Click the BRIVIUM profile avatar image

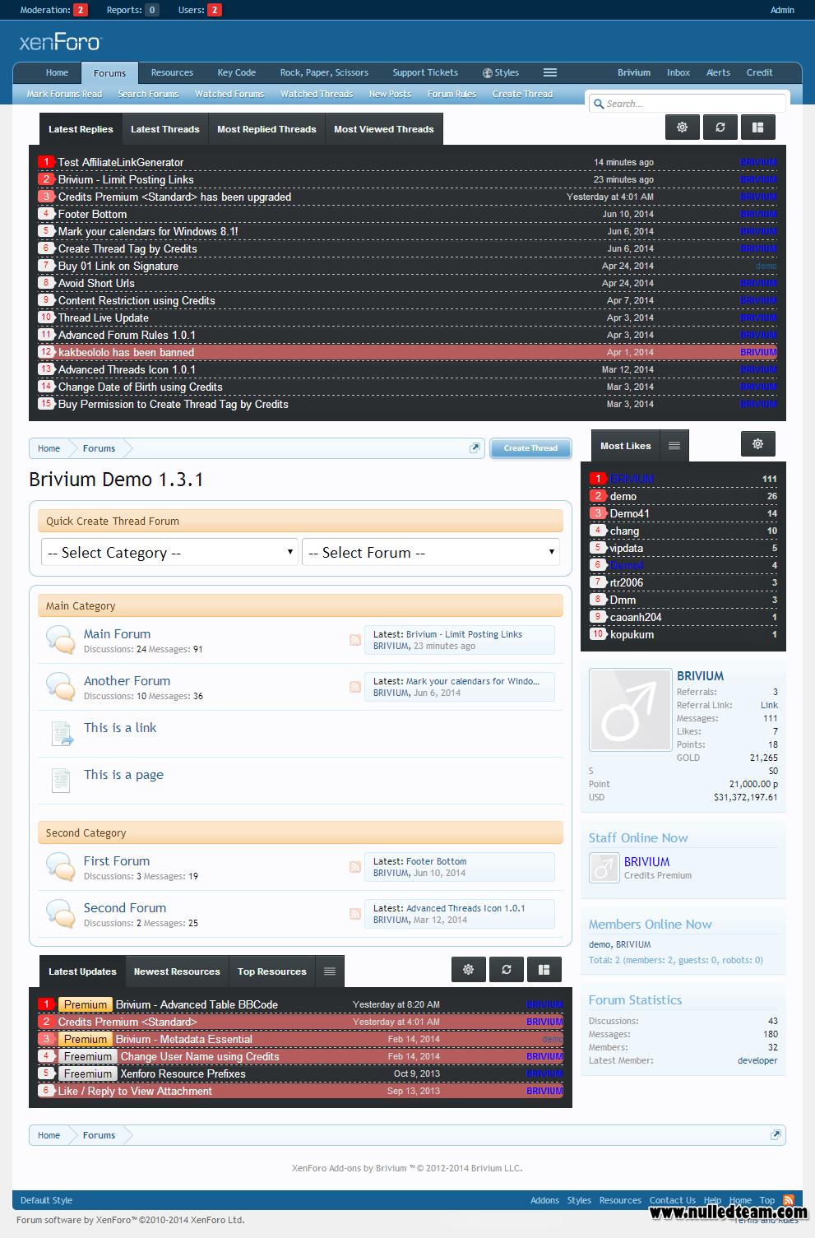[631, 710]
